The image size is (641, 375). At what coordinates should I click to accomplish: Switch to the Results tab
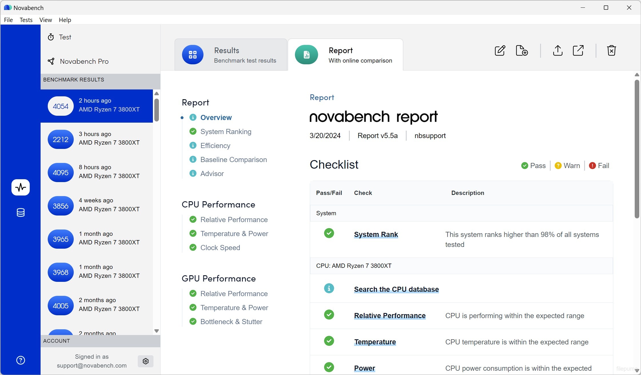(x=231, y=55)
